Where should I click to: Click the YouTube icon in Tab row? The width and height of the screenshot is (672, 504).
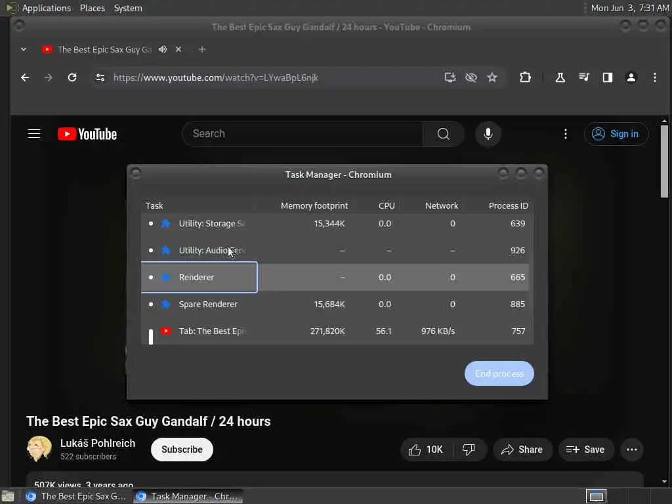point(166,331)
